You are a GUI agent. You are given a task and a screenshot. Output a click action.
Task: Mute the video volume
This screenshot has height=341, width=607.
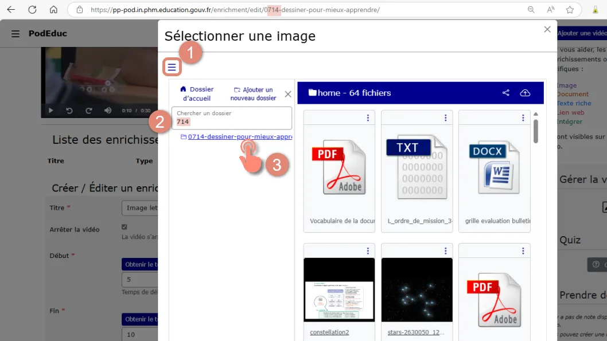point(108,111)
